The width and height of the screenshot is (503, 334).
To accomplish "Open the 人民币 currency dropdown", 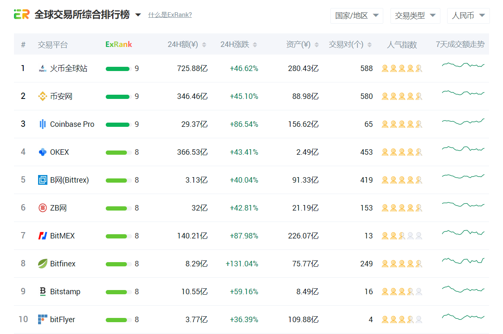I will 468,15.
